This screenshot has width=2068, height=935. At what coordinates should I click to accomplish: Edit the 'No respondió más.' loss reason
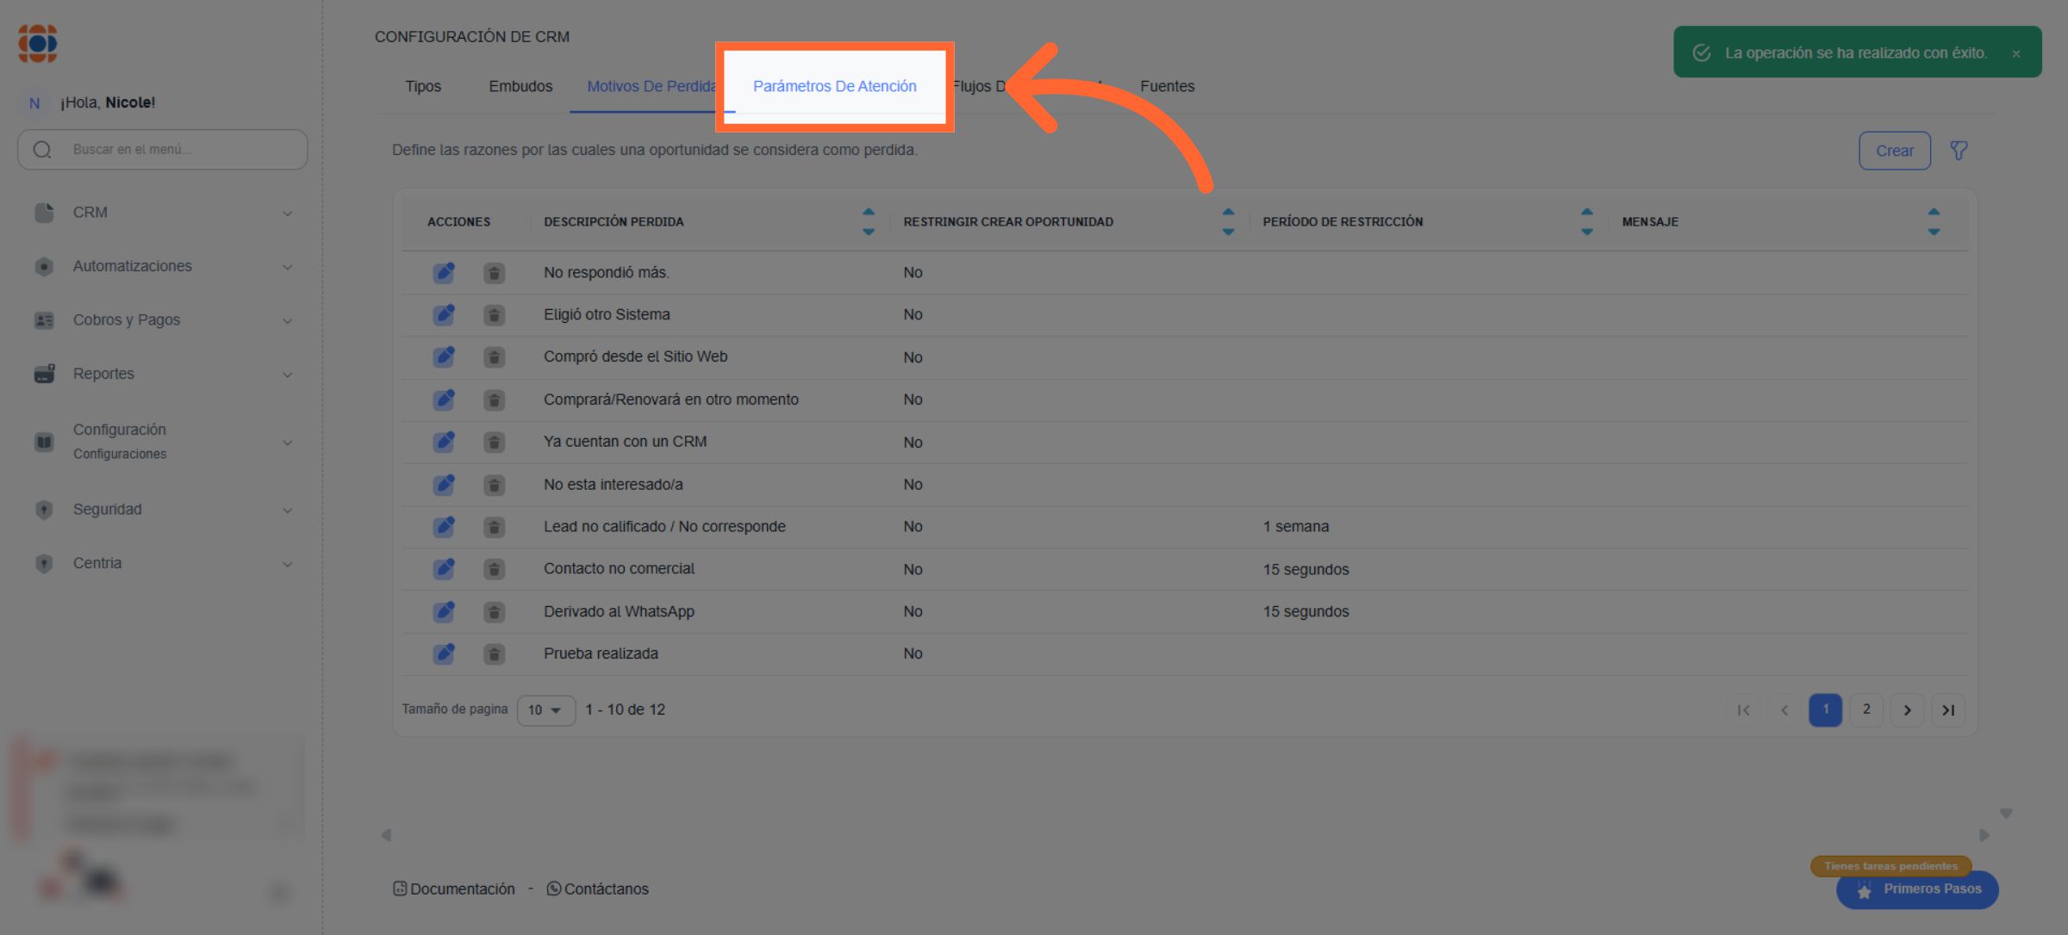point(444,273)
